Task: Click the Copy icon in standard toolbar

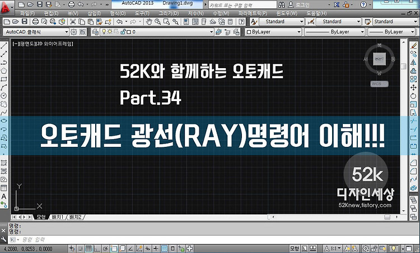Action: pos(81,22)
